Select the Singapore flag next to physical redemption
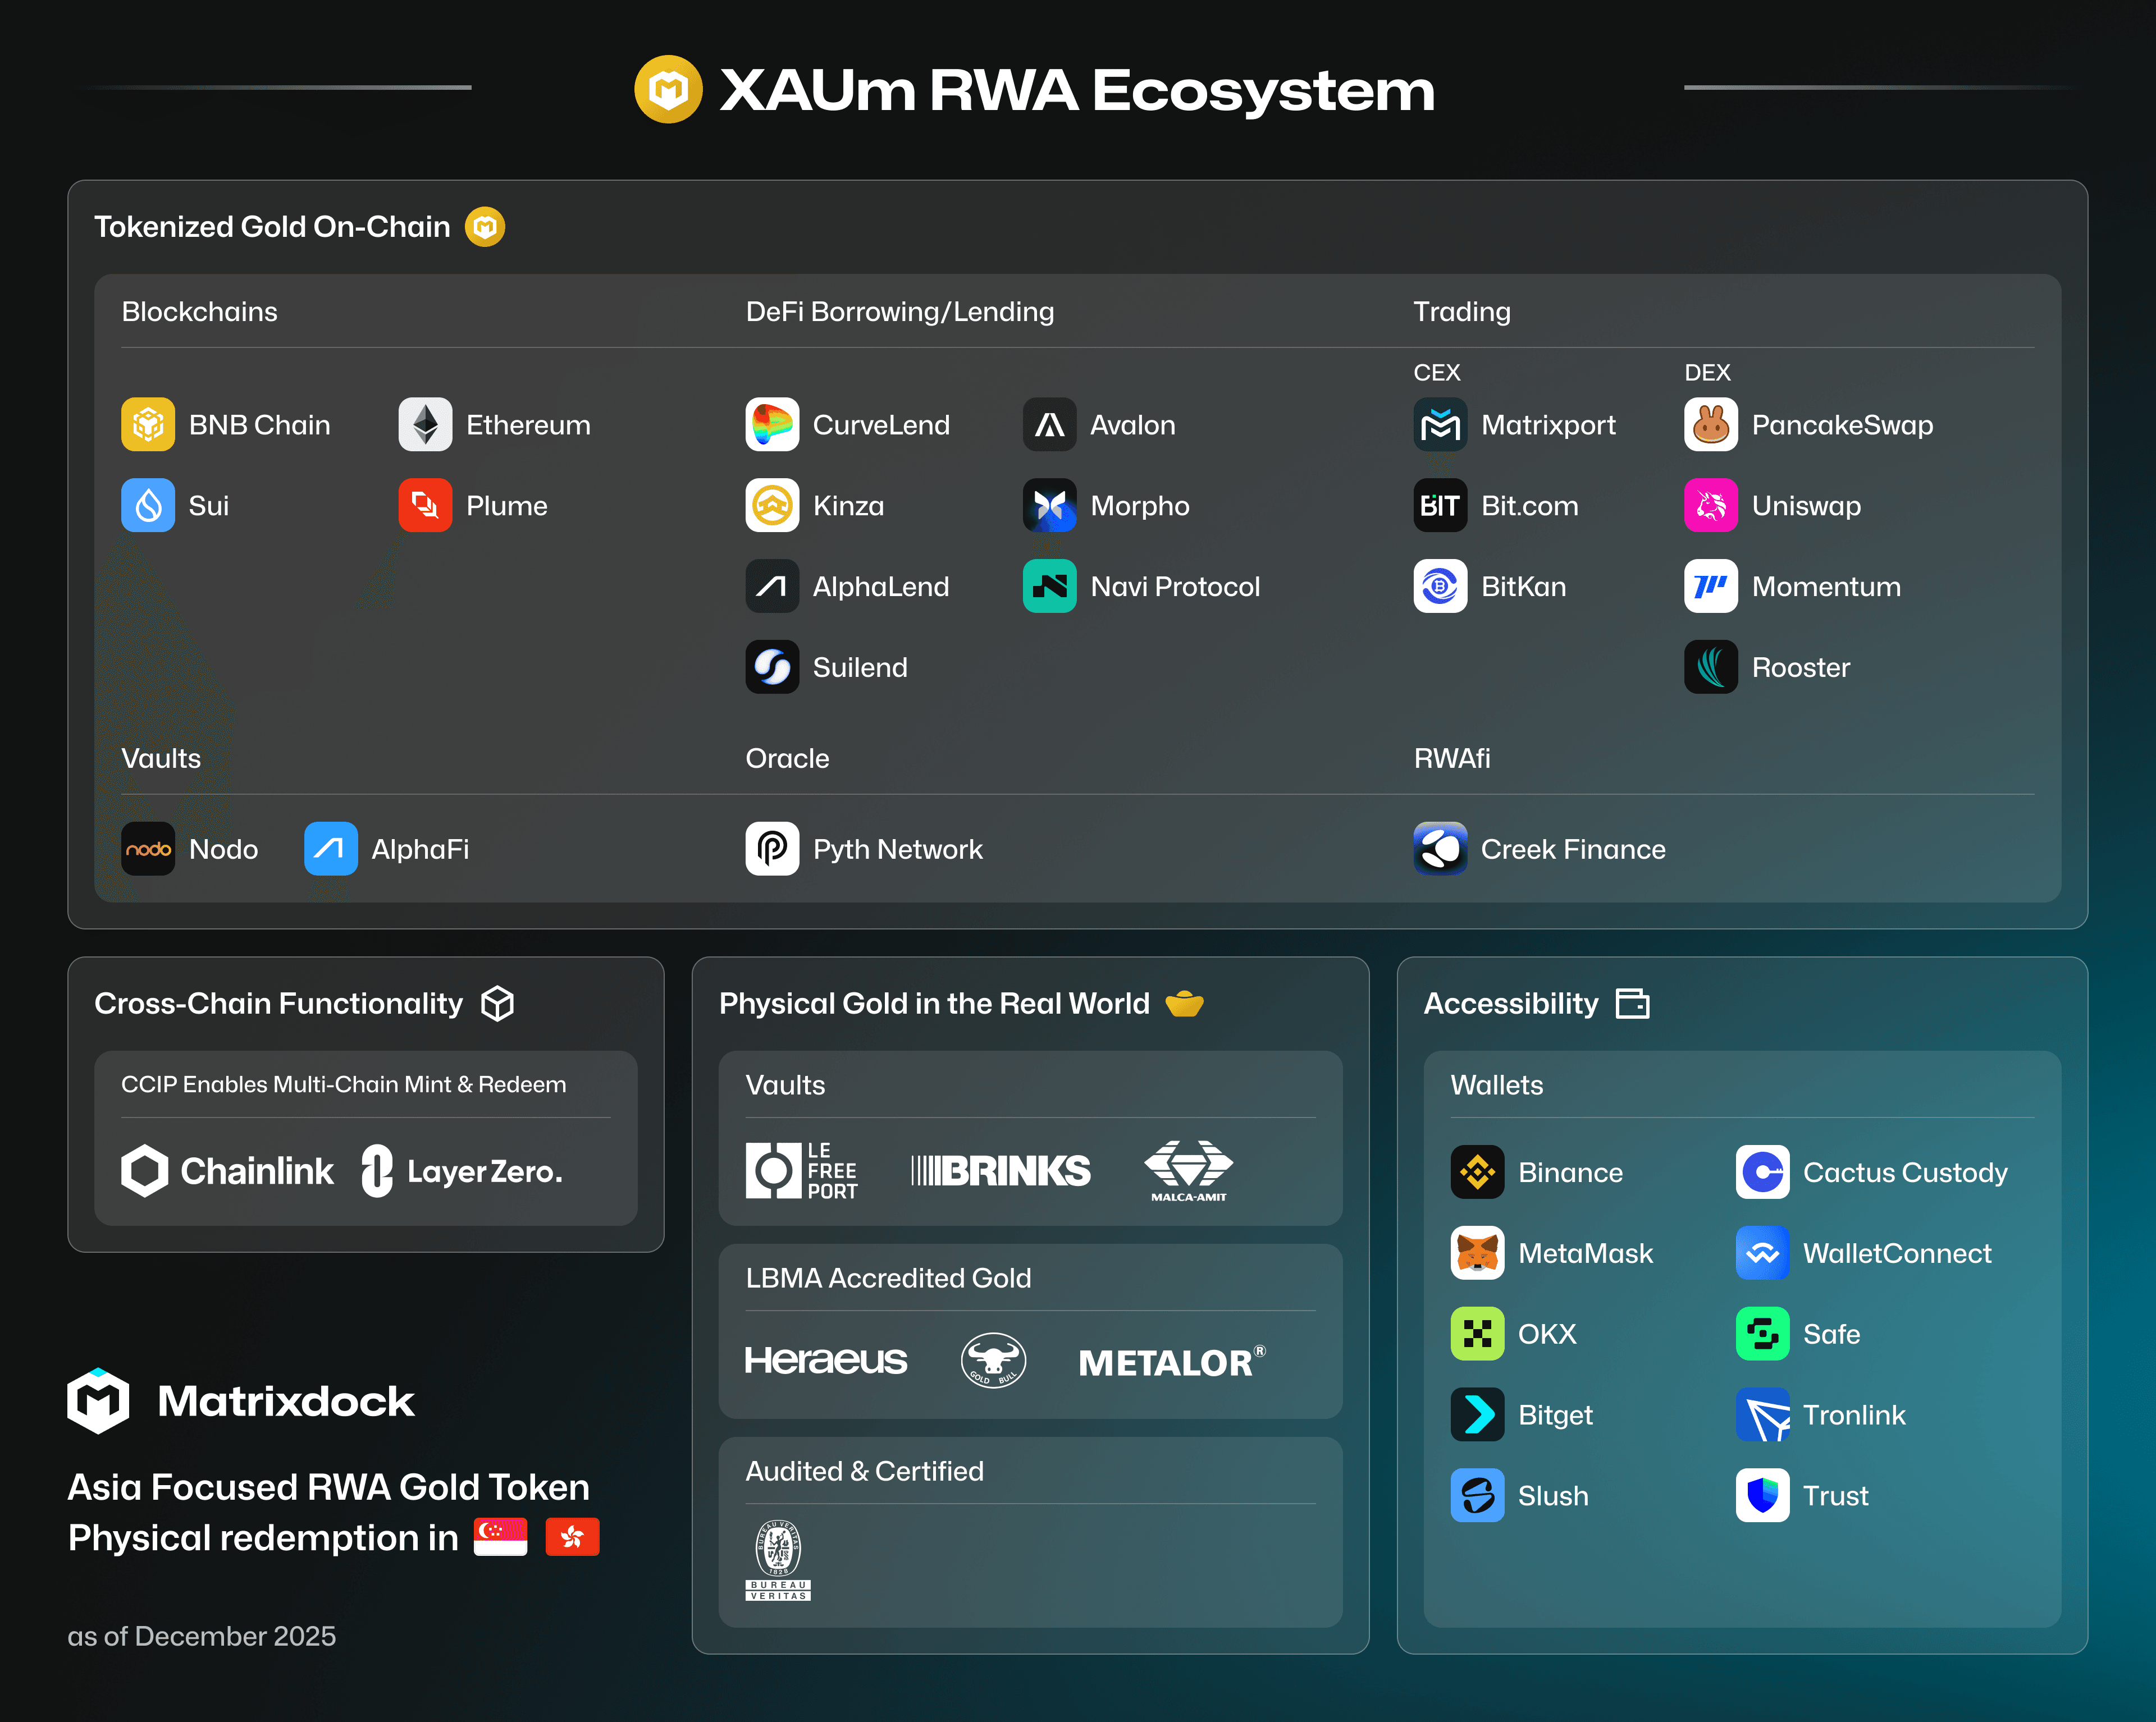Viewport: 2156px width, 1722px height. (x=500, y=1537)
